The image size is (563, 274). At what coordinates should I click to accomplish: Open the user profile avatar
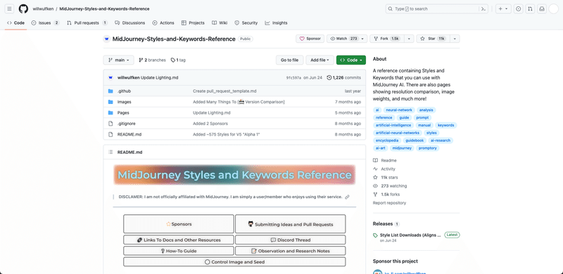point(554,9)
